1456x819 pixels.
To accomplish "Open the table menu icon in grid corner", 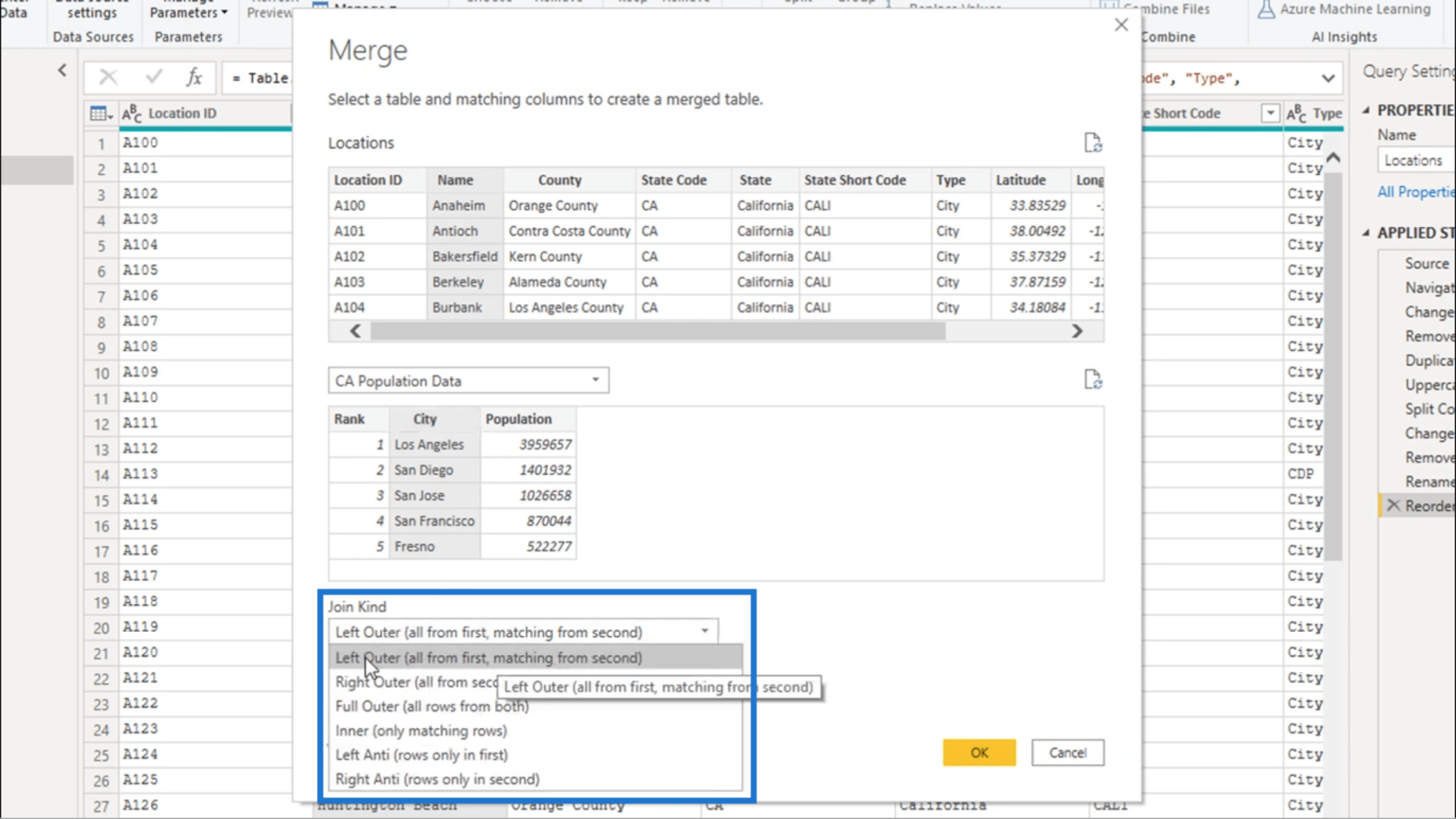I will pyautogui.click(x=101, y=114).
